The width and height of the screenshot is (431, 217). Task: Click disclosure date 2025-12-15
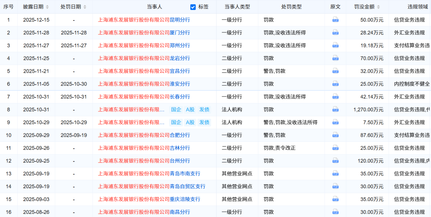(36, 20)
